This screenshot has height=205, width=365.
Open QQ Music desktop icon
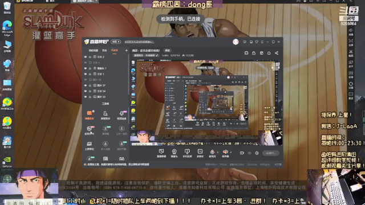7,123
